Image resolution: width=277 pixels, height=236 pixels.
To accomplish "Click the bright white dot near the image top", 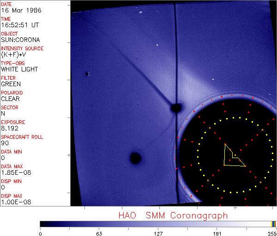I will coord(157,45).
